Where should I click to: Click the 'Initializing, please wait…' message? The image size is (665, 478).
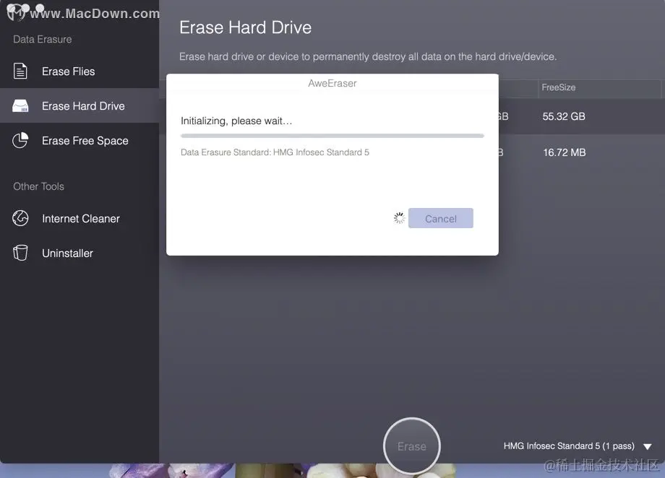[236, 121]
